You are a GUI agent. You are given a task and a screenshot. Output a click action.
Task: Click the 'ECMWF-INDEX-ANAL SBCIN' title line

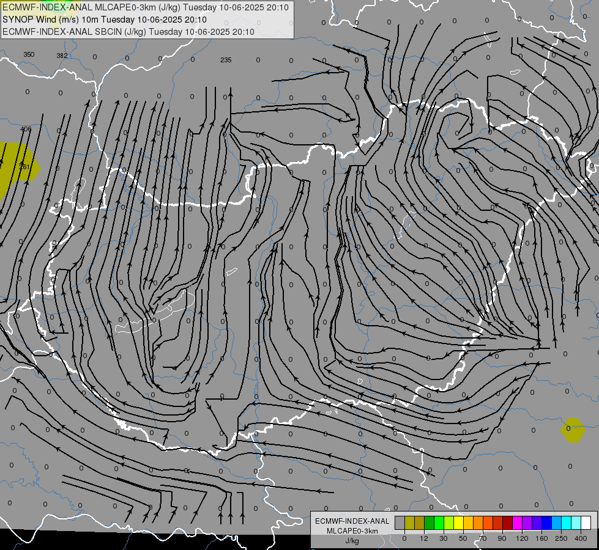click(x=128, y=32)
